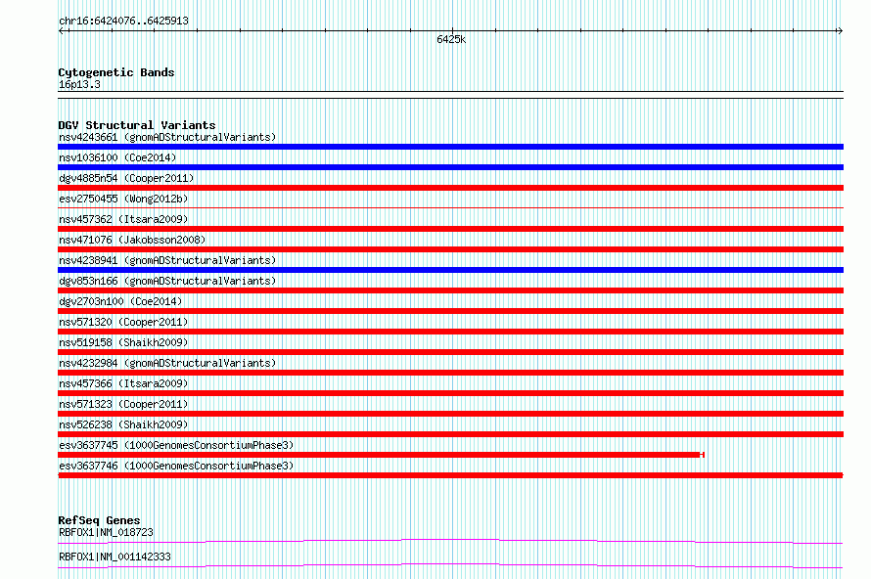Click the red bar under nsv457366
This screenshot has width=871, height=579.
tap(450, 393)
